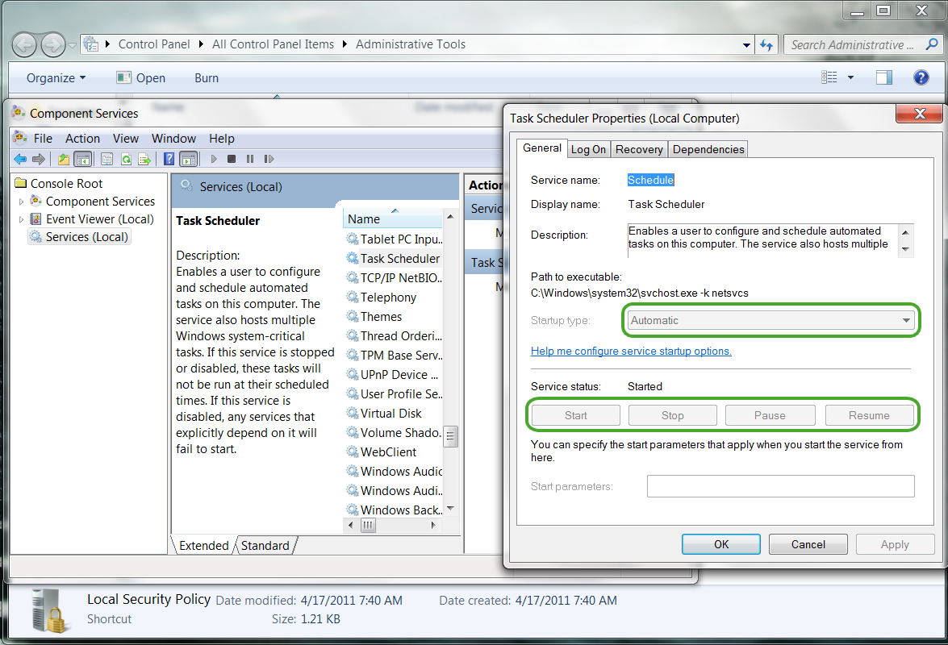The width and height of the screenshot is (948, 645).
Task: Sort by the Name column header
Action: point(393,218)
